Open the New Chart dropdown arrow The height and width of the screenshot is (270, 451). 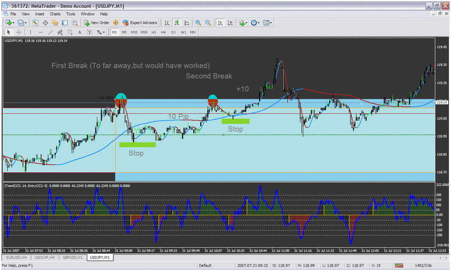pyautogui.click(x=14, y=23)
